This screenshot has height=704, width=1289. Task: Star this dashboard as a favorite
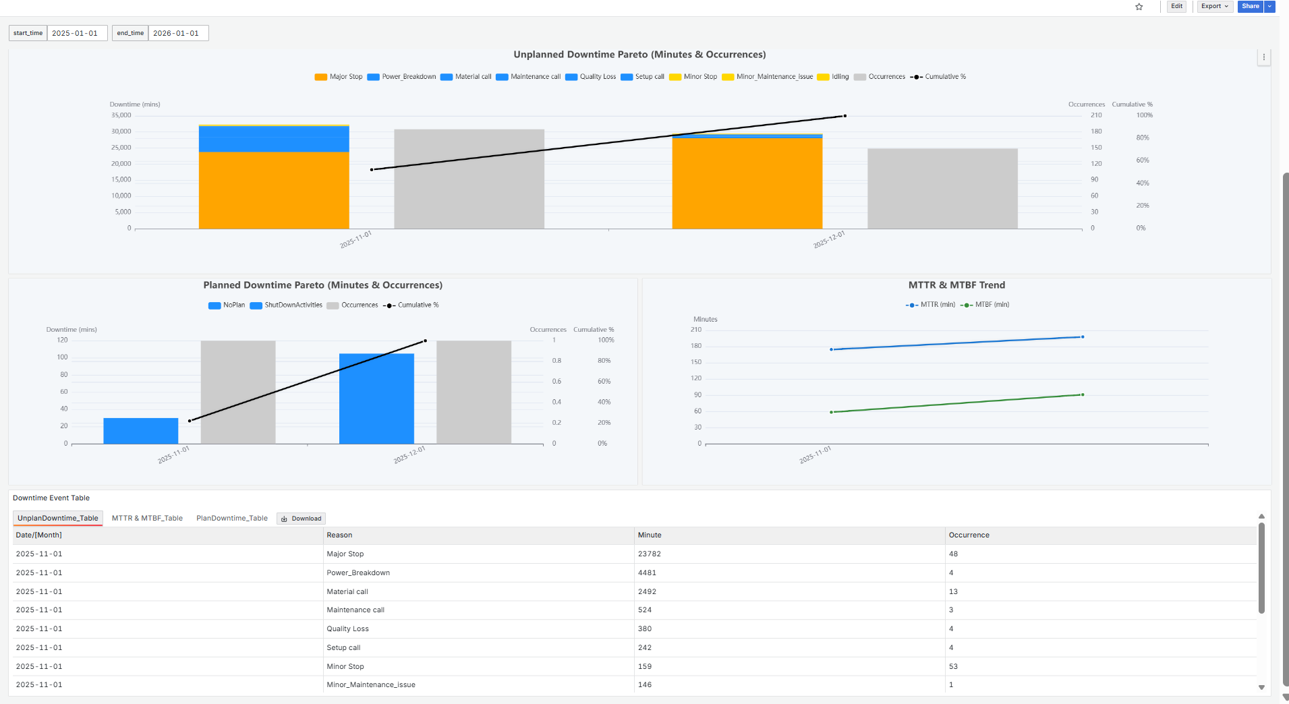coord(1139,7)
